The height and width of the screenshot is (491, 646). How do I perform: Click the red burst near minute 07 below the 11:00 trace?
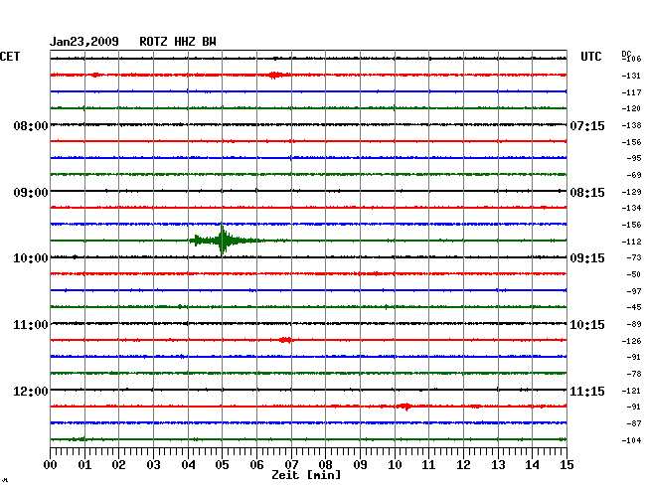coord(285,340)
